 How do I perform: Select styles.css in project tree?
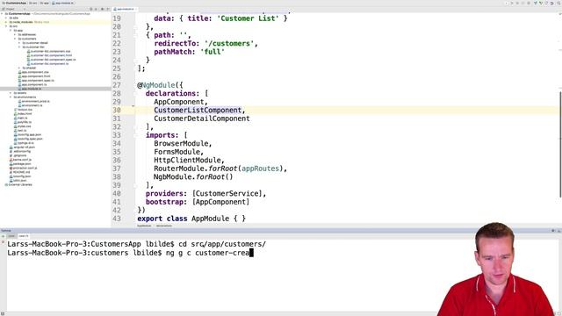22,126
